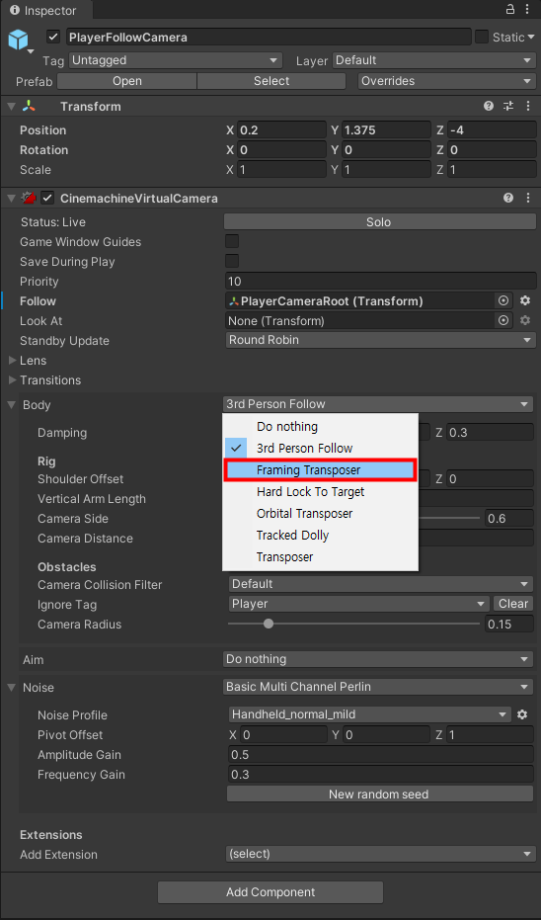Open Transform component kebab menu
Image resolution: width=541 pixels, height=920 pixels.
tap(529, 106)
